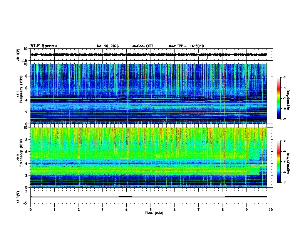
Task: Click time axis tick label "7"
Action: (199, 210)
